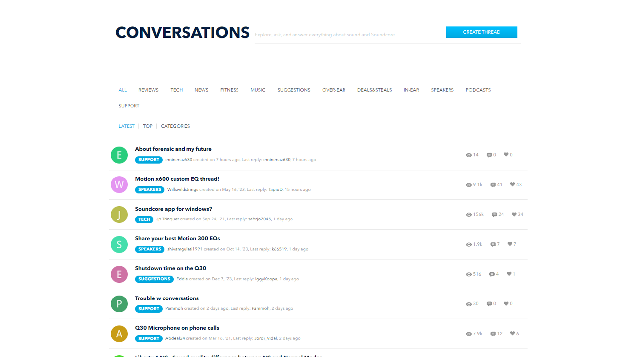
Task: Switch to the Reviews category tab
Action: [148, 90]
